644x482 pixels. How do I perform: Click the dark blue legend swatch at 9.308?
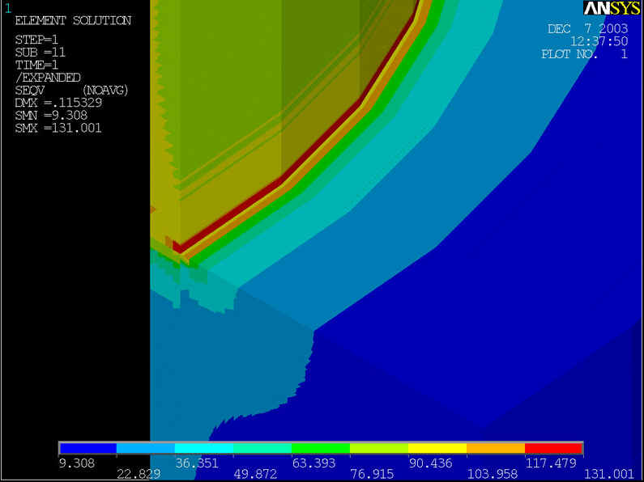pos(88,448)
